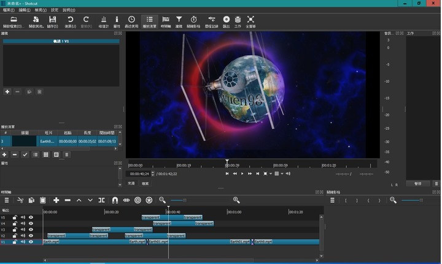The width and height of the screenshot is (442, 264).
Task: Lift clip with the timeline up-arrow icon
Action: [79, 200]
